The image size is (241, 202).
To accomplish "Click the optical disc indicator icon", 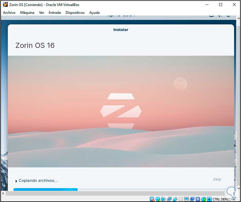I will pyautogui.click(x=158, y=199).
